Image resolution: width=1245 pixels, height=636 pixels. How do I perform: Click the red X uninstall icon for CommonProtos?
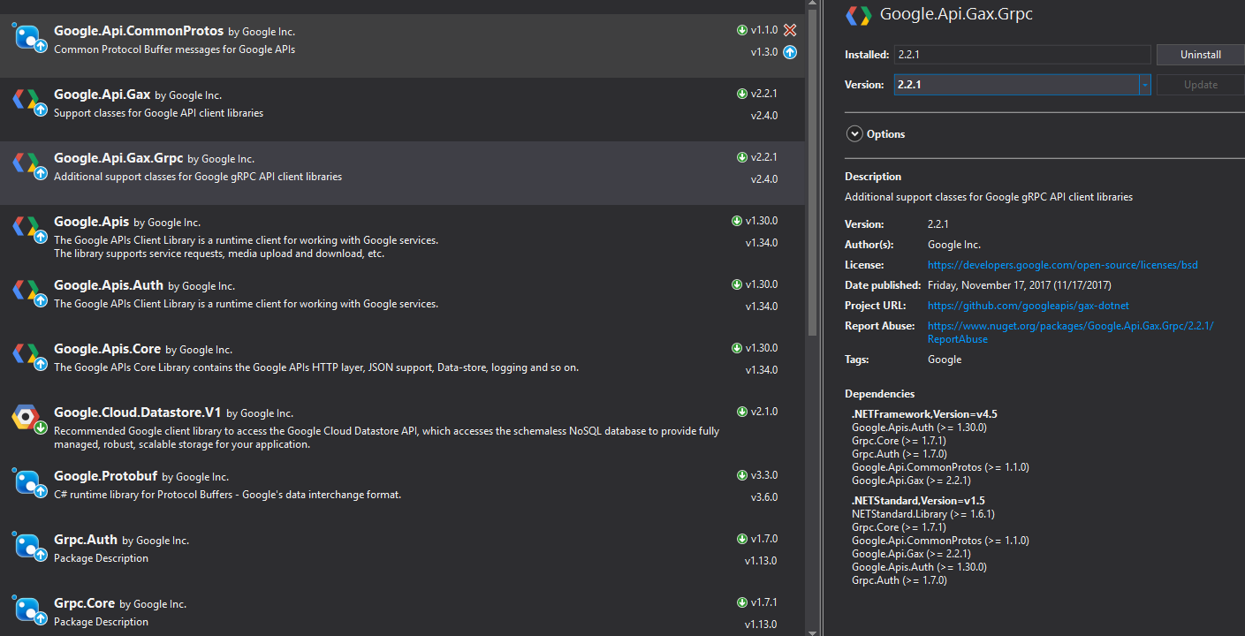[x=790, y=30]
